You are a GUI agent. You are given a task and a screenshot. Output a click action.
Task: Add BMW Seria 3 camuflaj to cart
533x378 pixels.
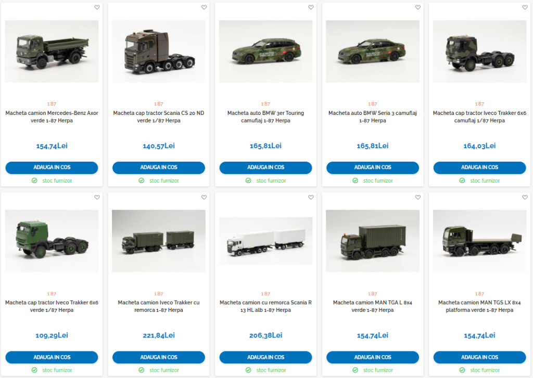373,167
